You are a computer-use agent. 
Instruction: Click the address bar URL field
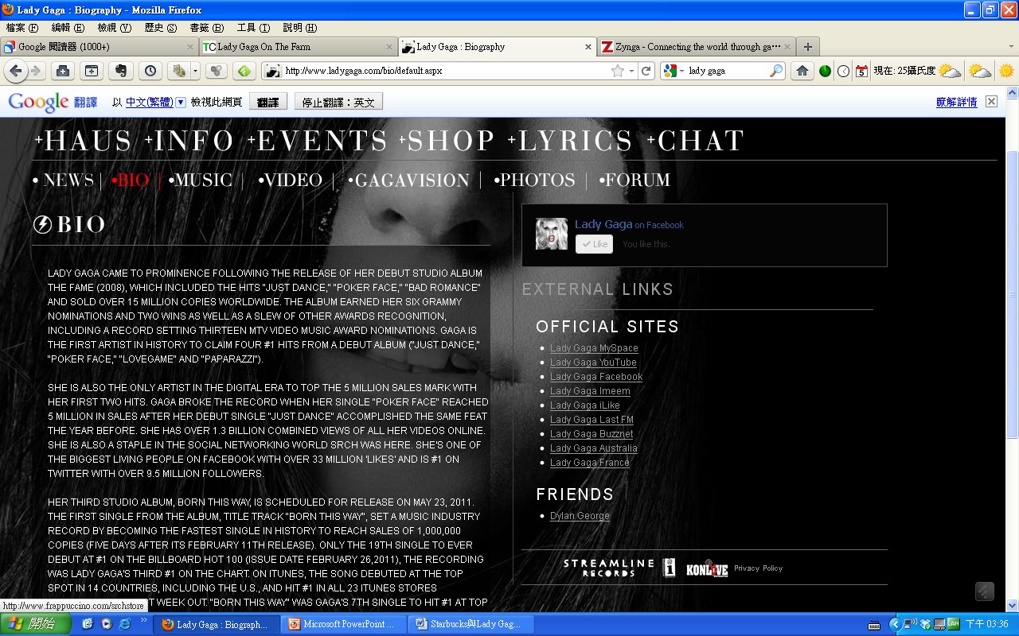click(x=446, y=71)
